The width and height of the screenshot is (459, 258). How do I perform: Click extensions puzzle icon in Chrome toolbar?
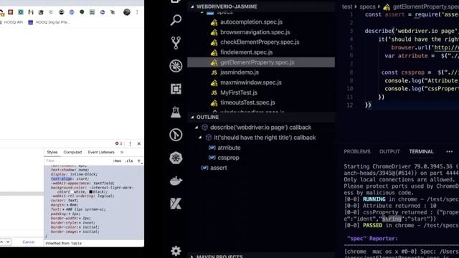pos(113,12)
